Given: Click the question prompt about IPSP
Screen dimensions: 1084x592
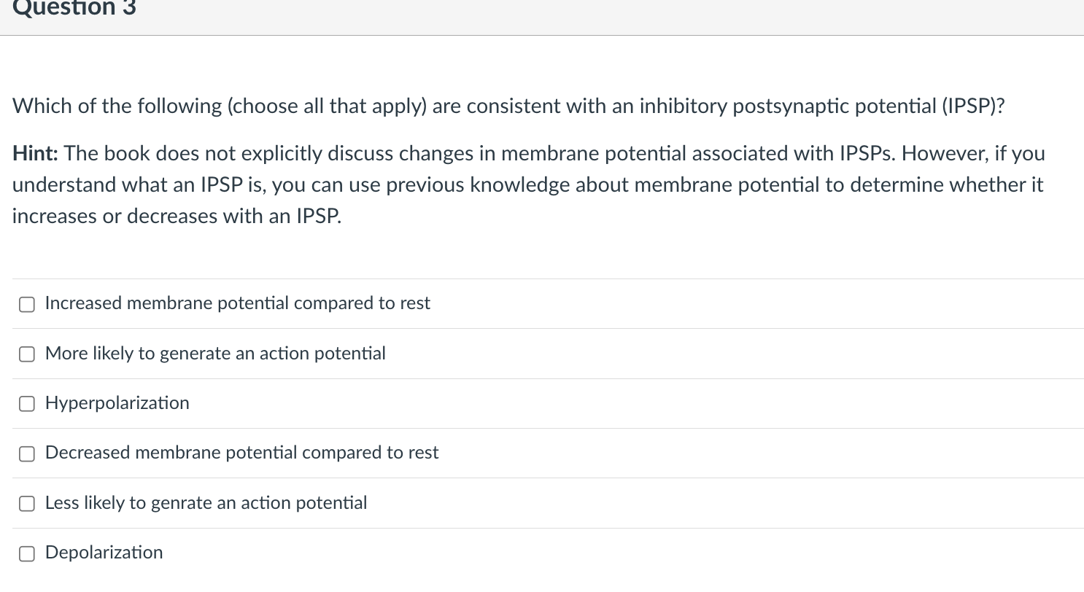Looking at the screenshot, I should (x=508, y=106).
